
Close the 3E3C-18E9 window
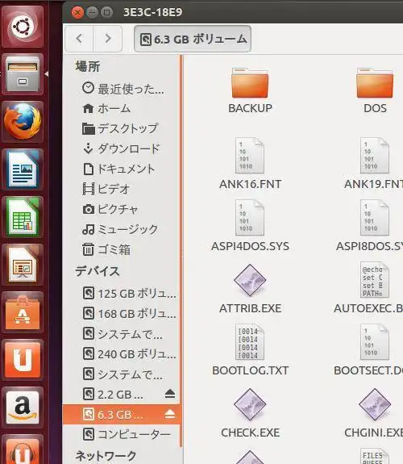tap(77, 12)
